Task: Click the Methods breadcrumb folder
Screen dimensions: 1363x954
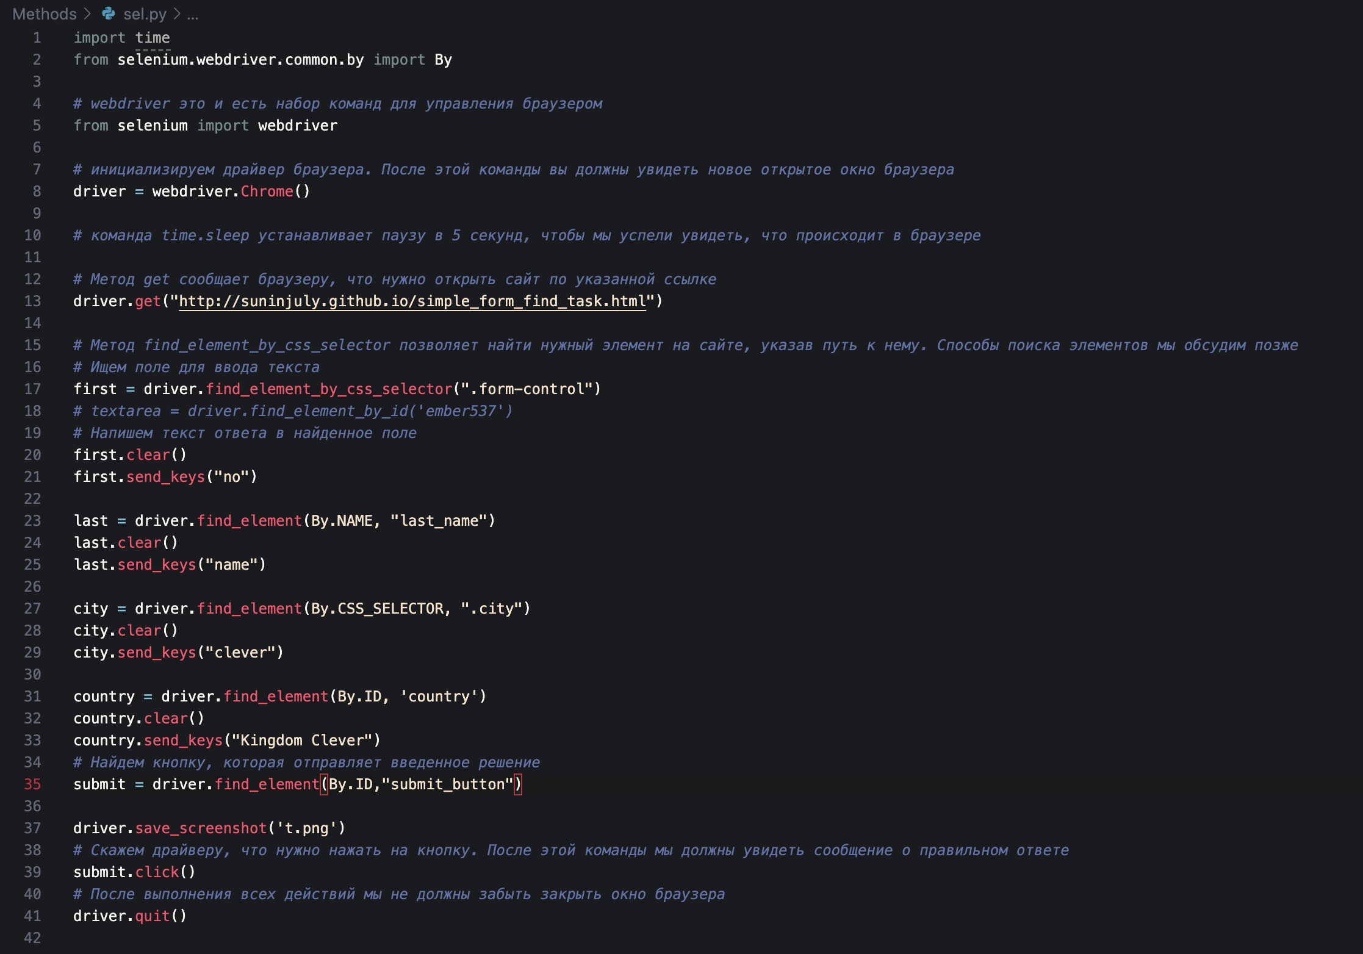Action: pyautogui.click(x=45, y=14)
